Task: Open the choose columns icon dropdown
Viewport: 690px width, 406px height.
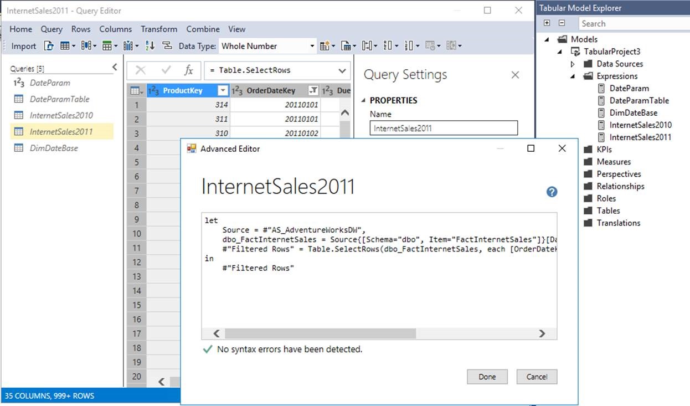Action: point(89,46)
